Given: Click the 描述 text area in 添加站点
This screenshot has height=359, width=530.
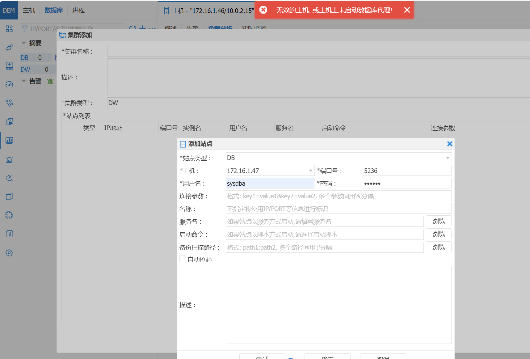Looking at the screenshot, I should (339, 305).
